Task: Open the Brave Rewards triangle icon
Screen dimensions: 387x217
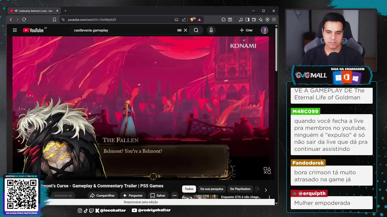Action: click(200, 20)
